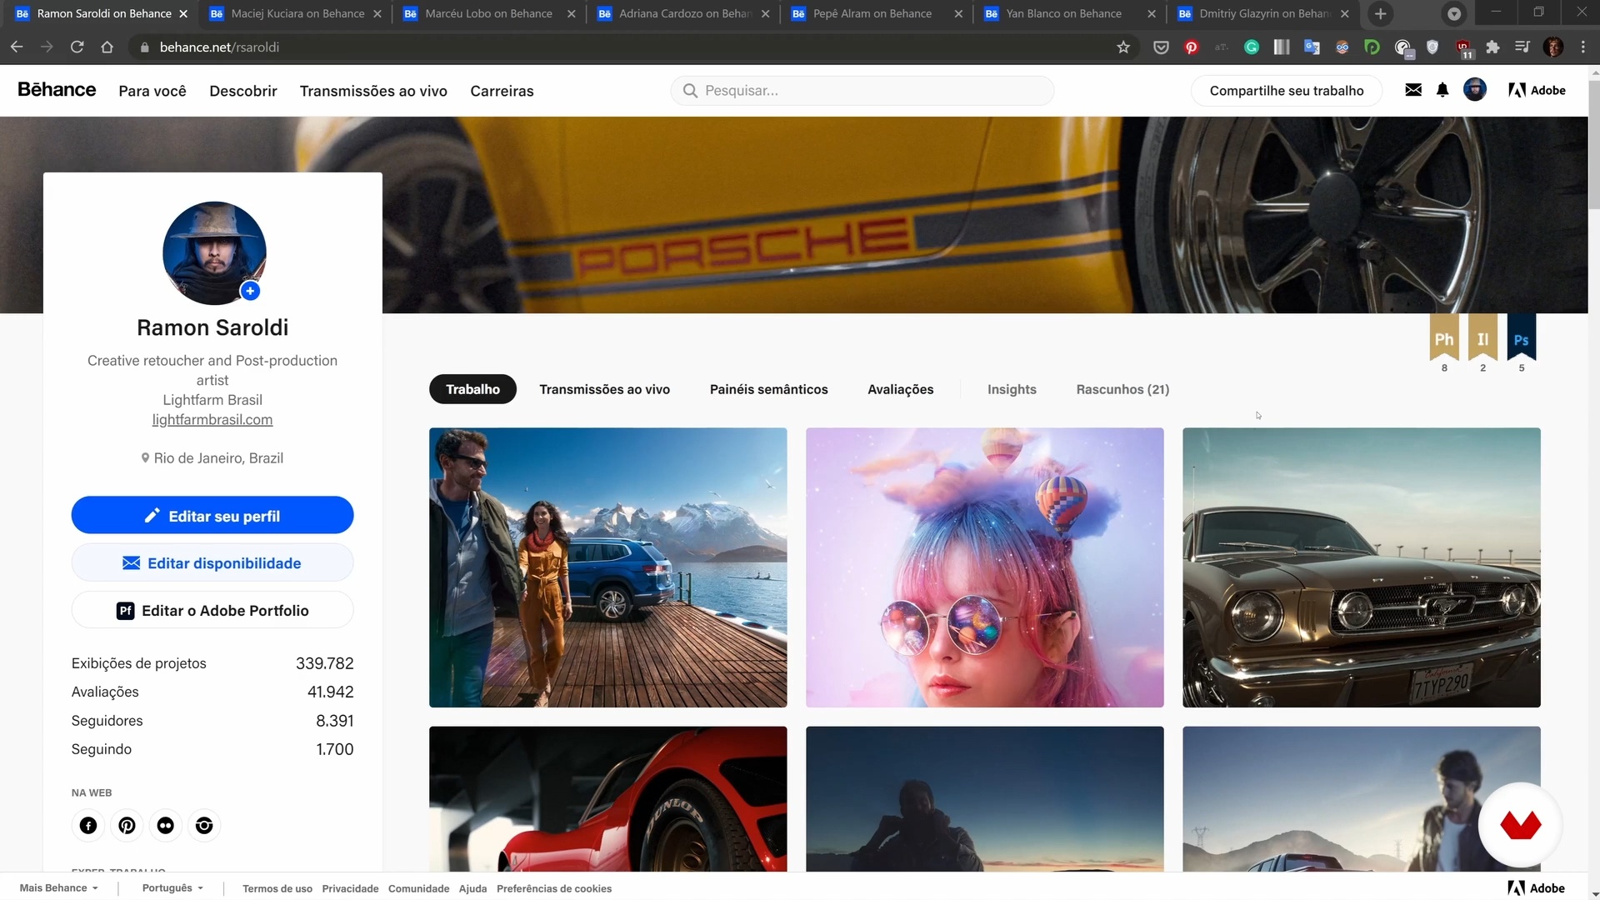Open the Pinterest browser extension
1600x900 pixels.
(1192, 47)
